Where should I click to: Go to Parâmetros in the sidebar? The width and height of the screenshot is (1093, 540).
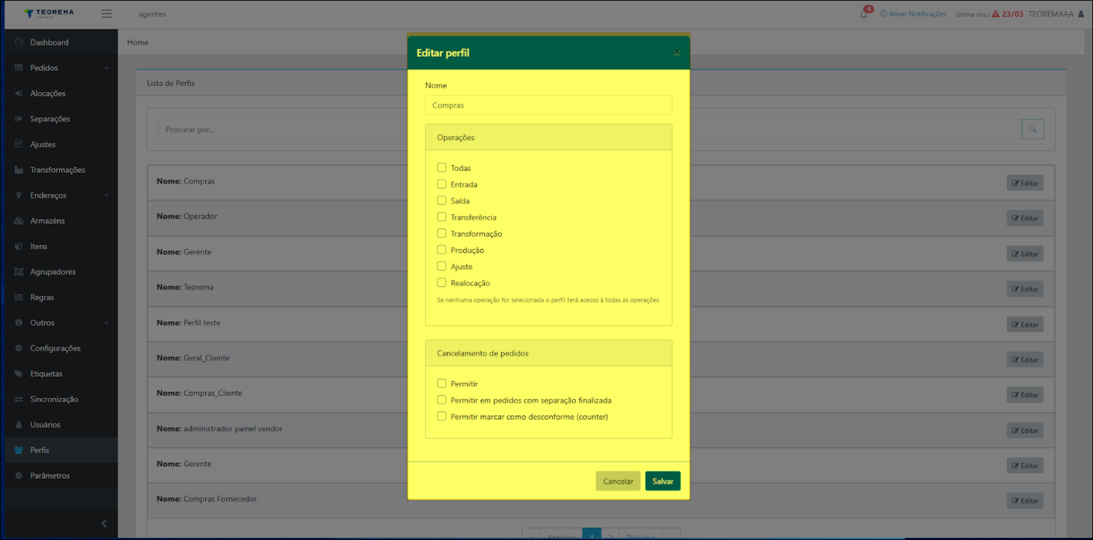pyautogui.click(x=49, y=476)
